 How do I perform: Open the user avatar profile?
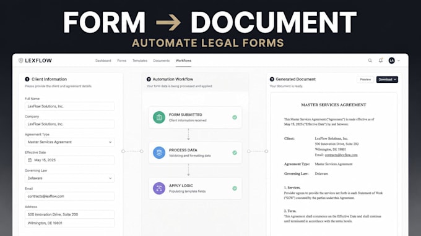391,61
